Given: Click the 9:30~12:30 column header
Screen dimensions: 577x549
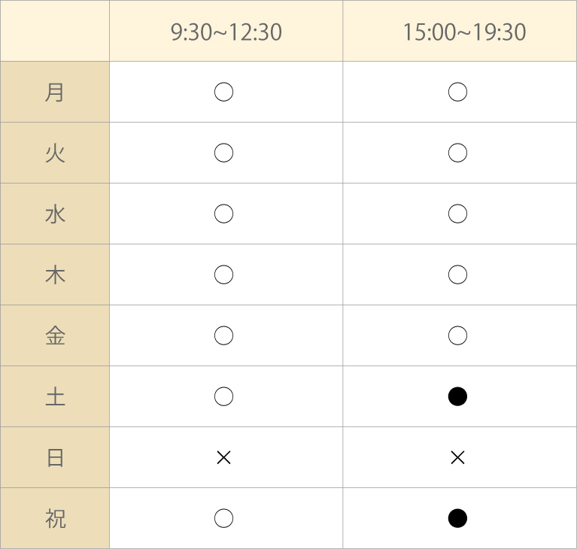Looking at the screenshot, I should pos(226,31).
